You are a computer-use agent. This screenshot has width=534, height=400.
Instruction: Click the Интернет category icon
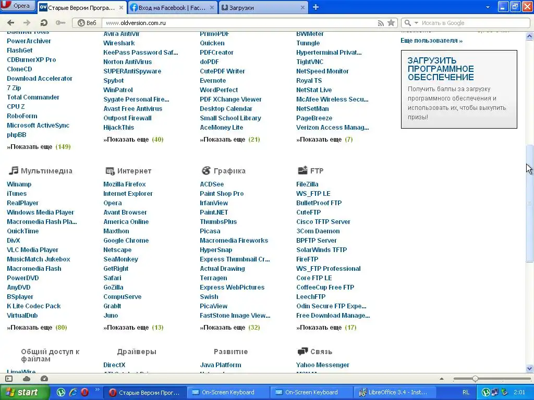click(x=110, y=171)
